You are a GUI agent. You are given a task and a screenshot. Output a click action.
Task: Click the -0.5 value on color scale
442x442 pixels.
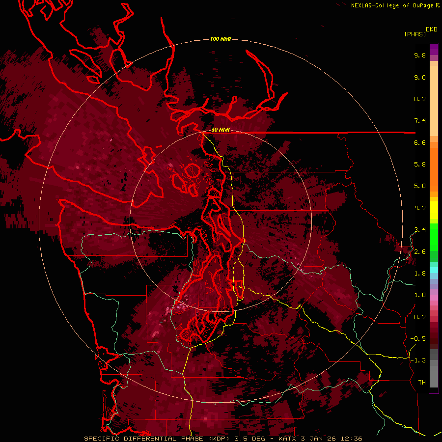418,339
